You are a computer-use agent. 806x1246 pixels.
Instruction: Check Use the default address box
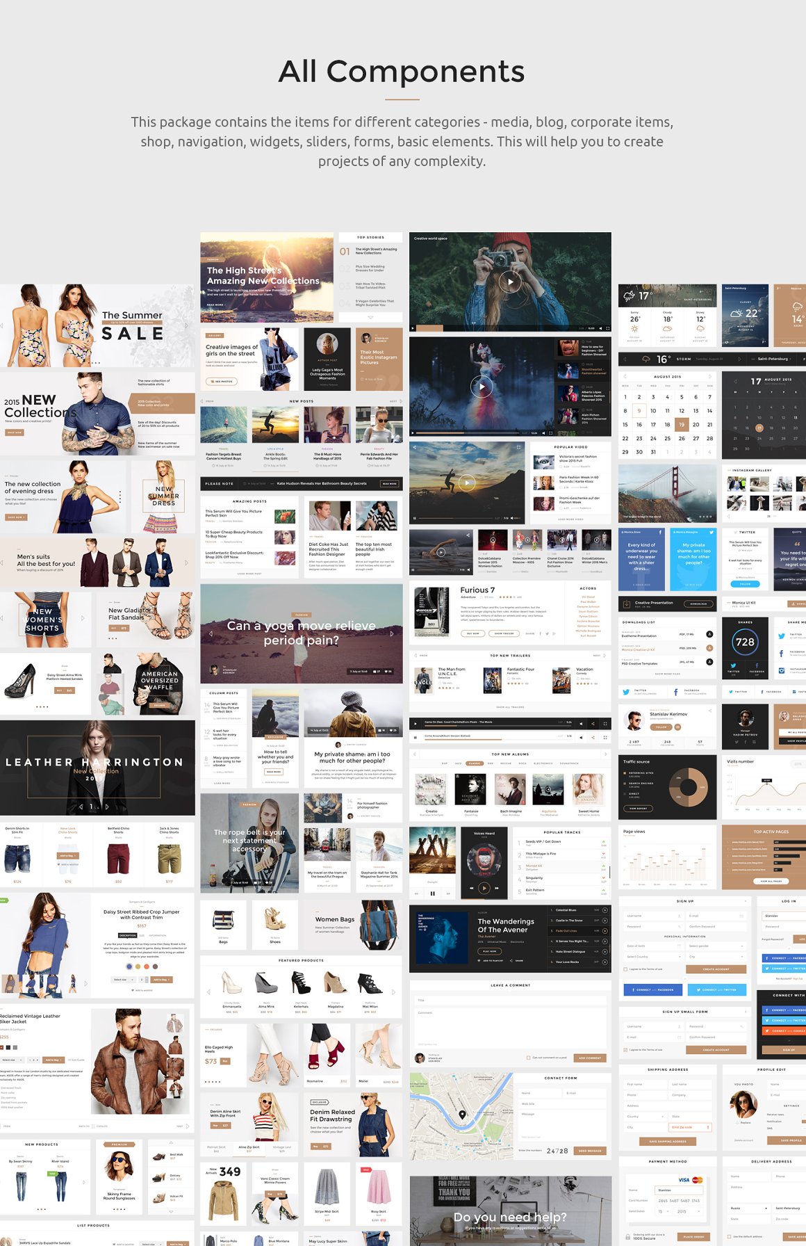728,1236
